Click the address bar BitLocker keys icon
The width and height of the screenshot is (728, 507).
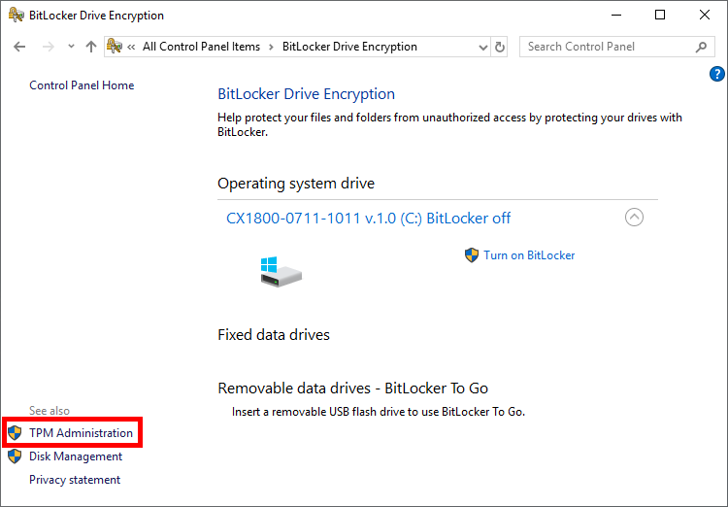tap(115, 47)
